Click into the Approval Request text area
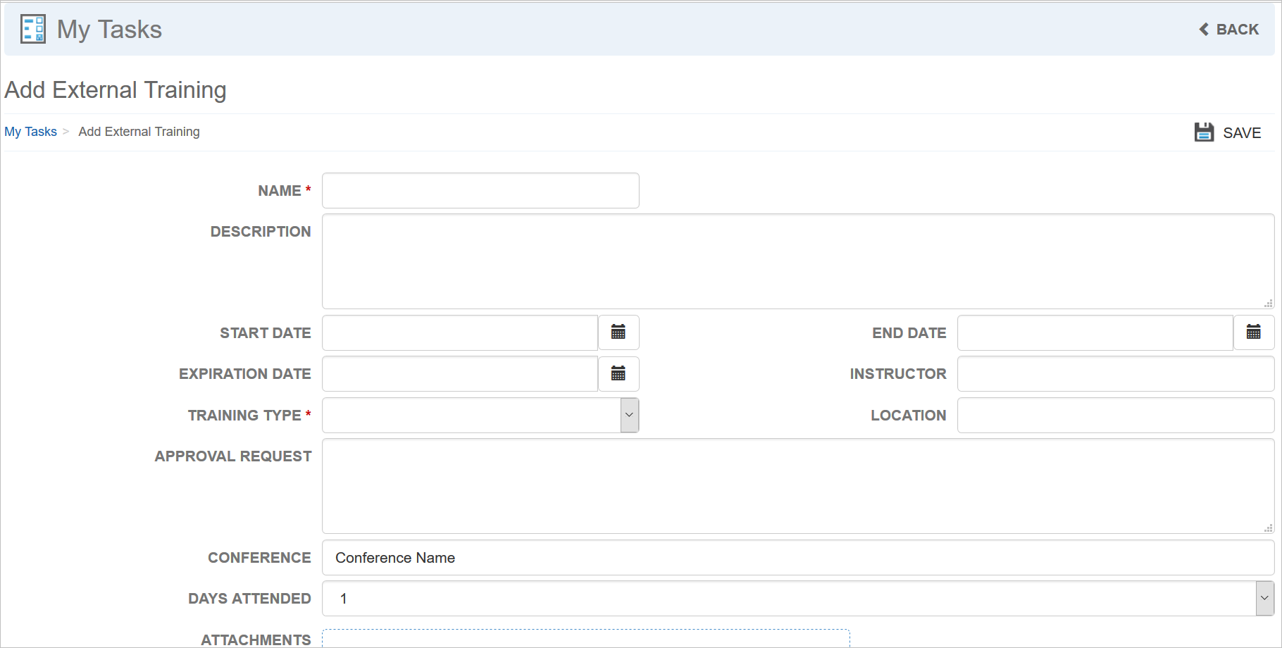Viewport: 1282px width, 648px height. click(x=797, y=486)
